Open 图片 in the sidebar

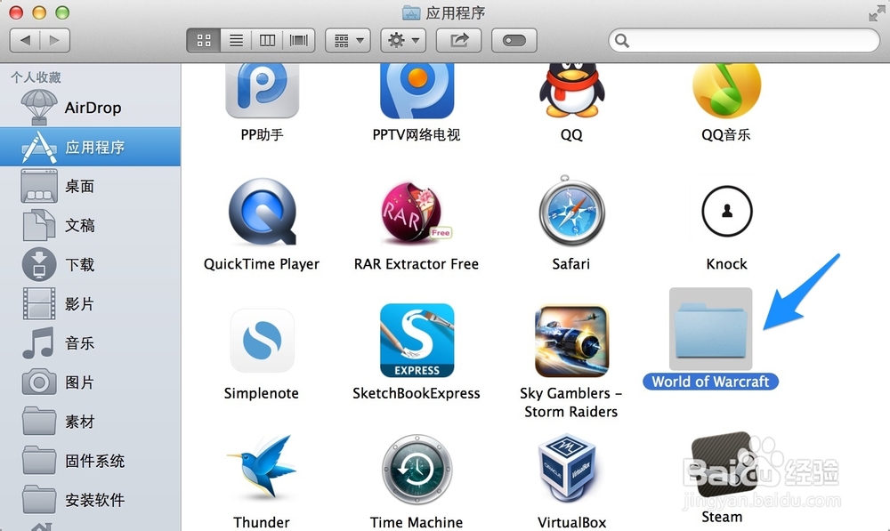(x=90, y=382)
